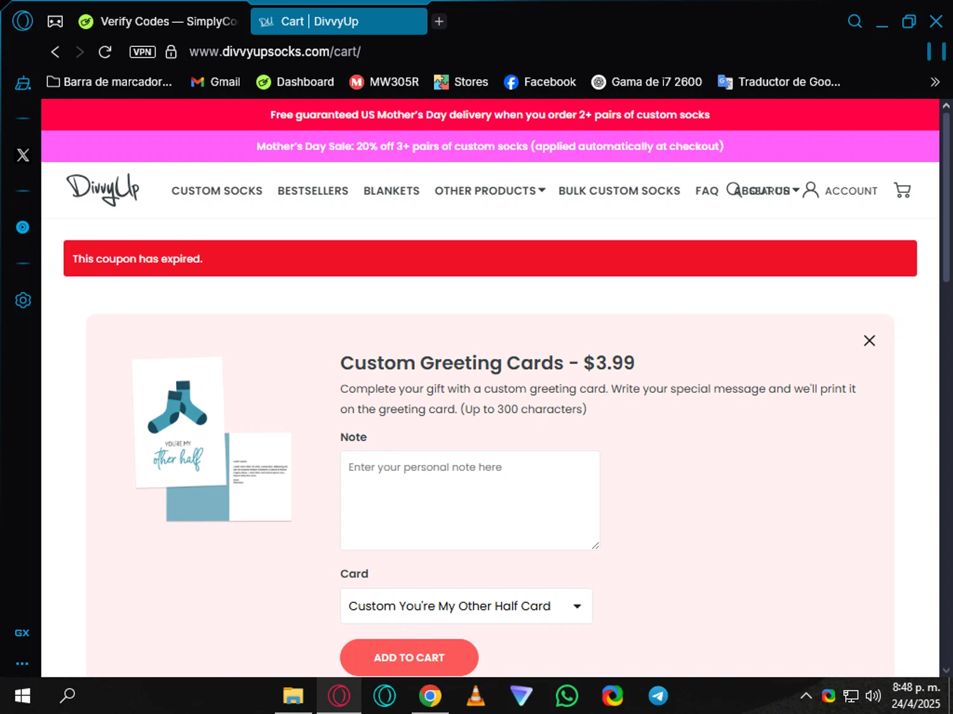Toggle the VPN badge
Image resolution: width=953 pixels, height=714 pixels.
[x=142, y=52]
